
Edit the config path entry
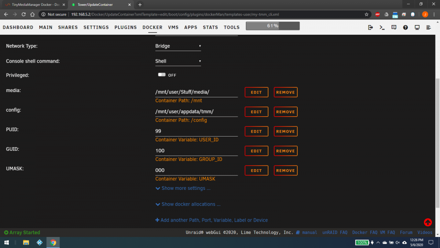pos(256,112)
